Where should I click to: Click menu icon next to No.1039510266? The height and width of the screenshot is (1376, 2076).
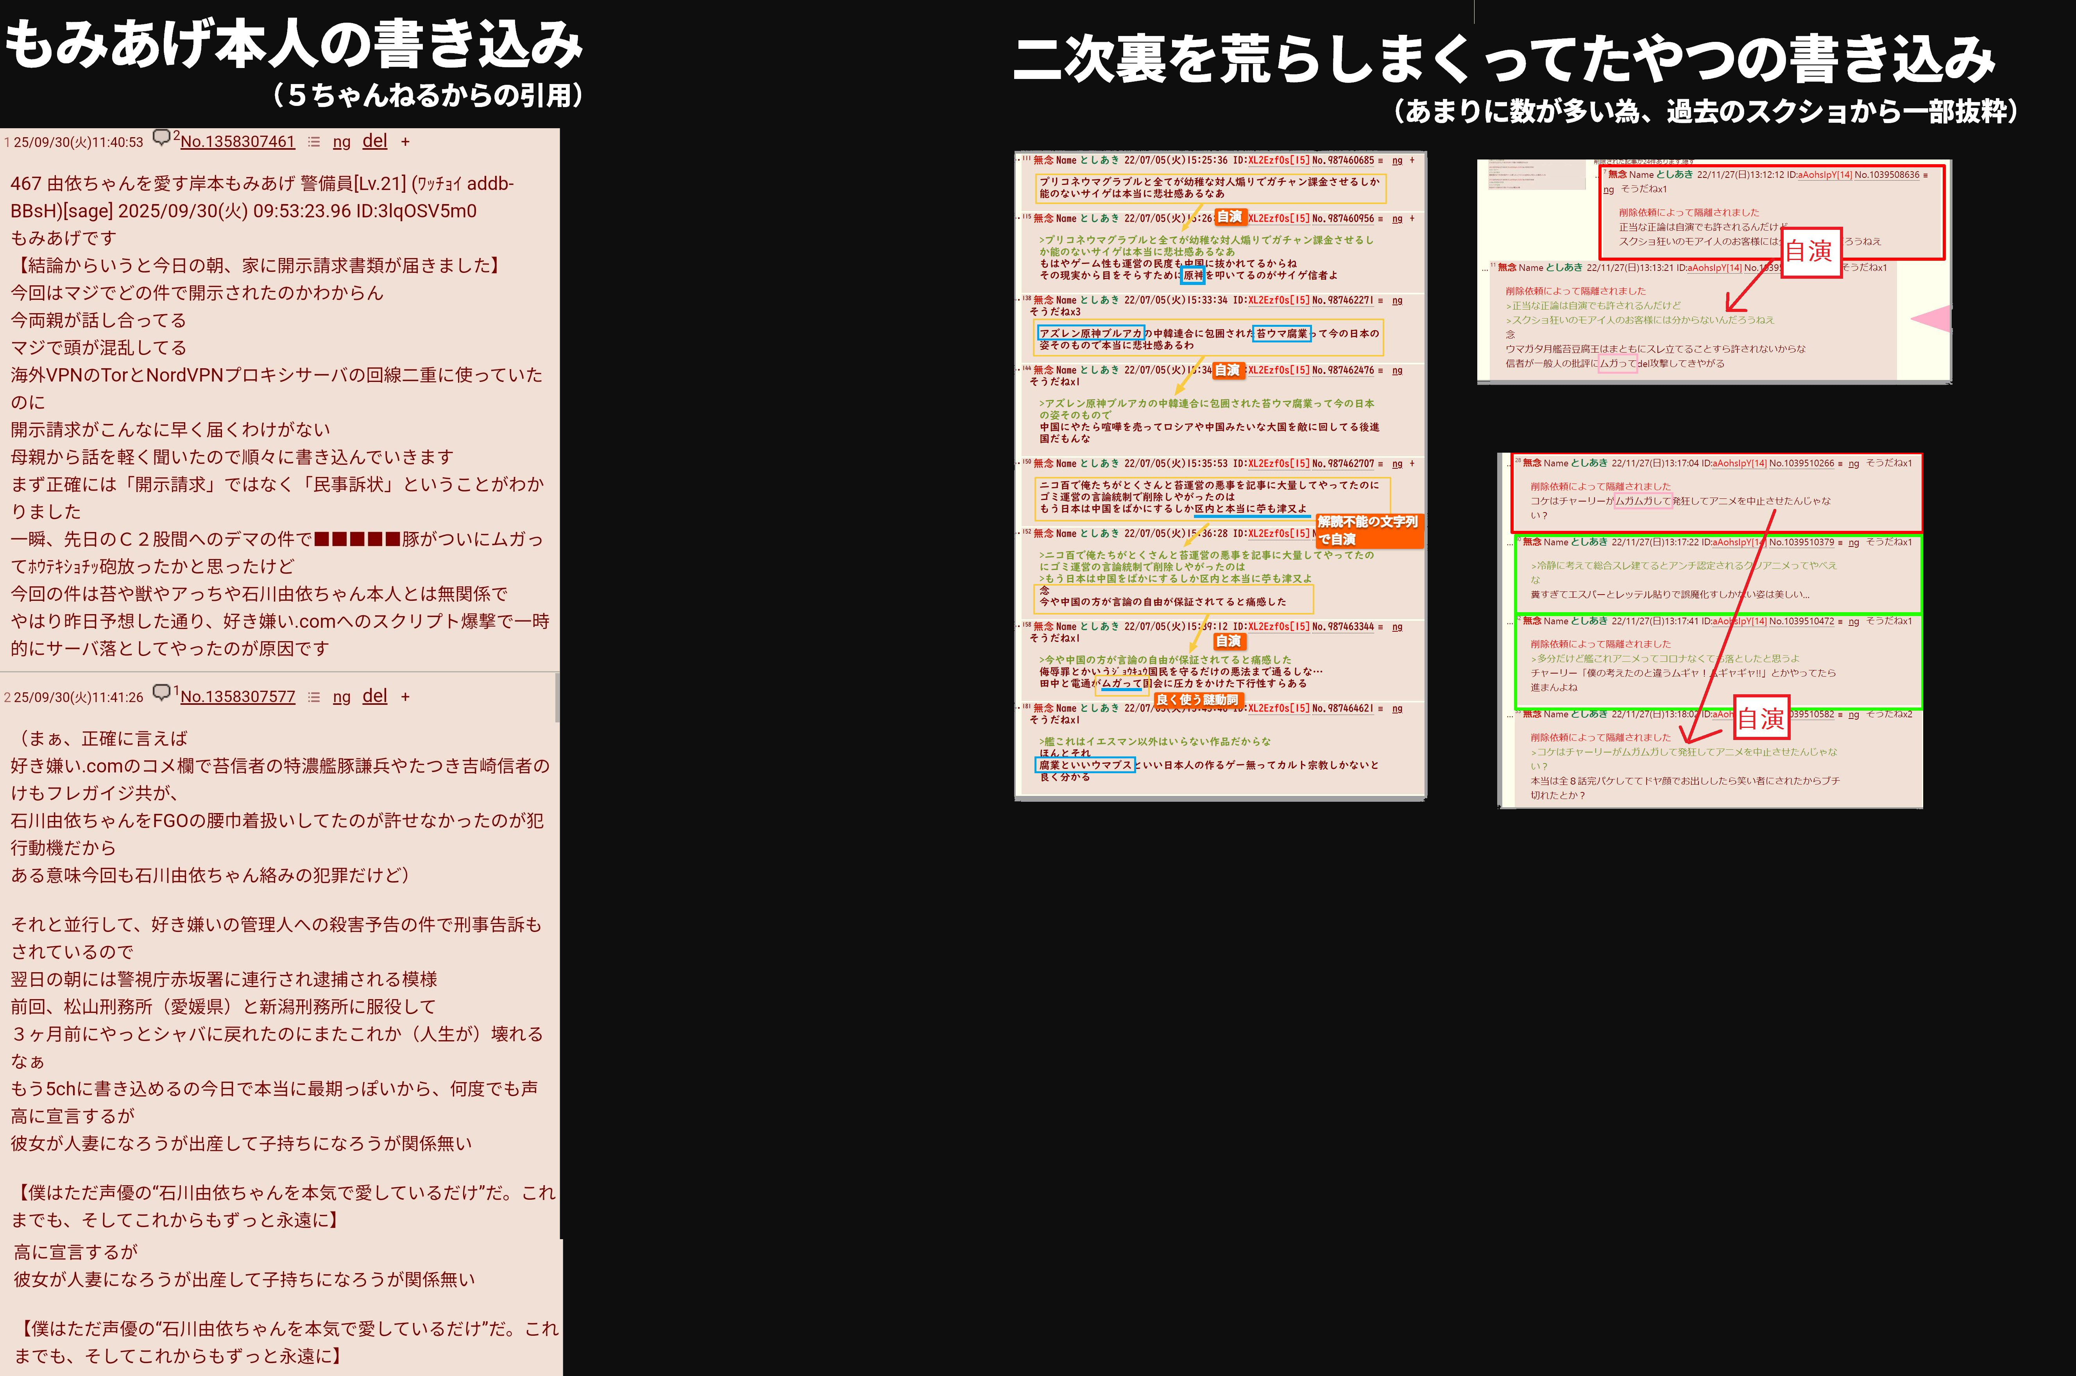1840,463
